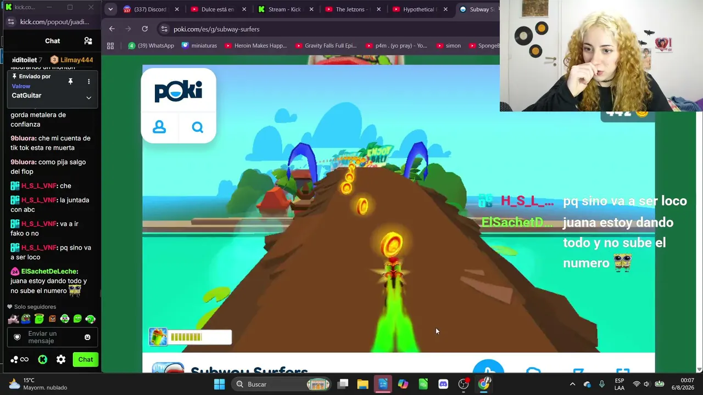The width and height of the screenshot is (703, 395).
Task: Pick the Pepe frog emote
Action: 26,319
